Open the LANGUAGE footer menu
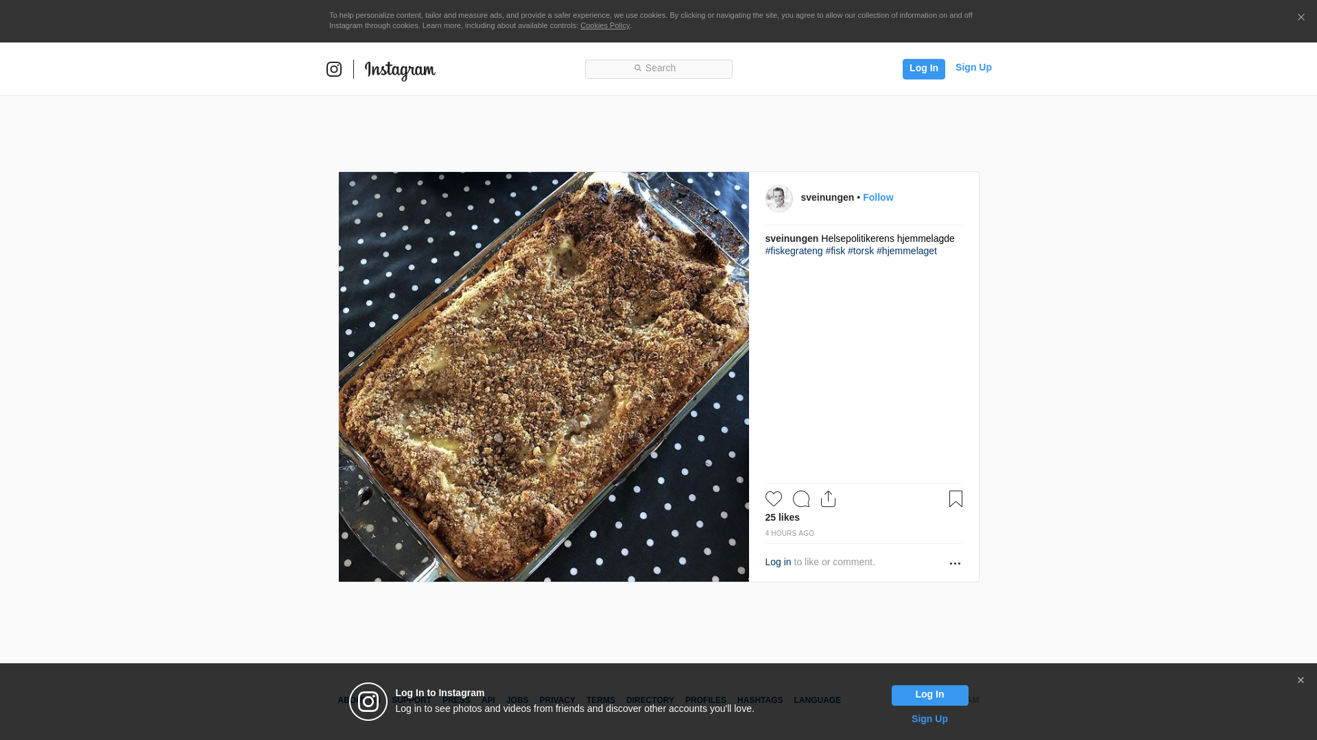 (817, 700)
